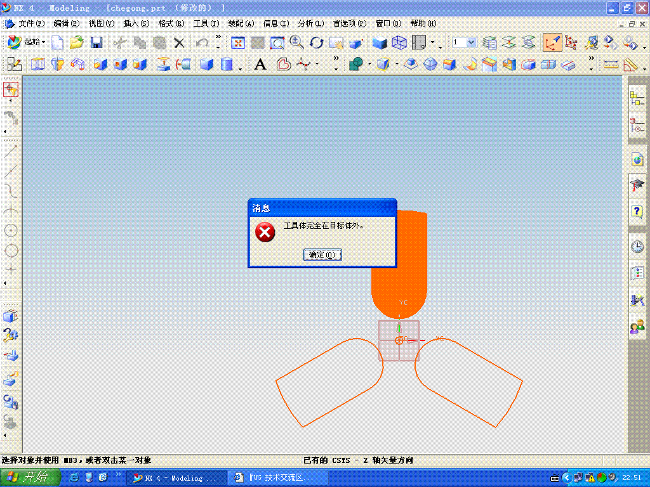Open the 首选项(P) menu
The height and width of the screenshot is (487, 650).
(350, 23)
